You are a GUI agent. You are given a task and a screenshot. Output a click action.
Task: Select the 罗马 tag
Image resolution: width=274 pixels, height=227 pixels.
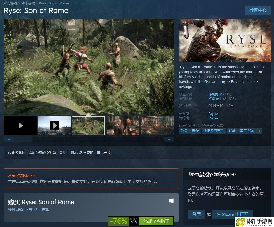(x=232, y=131)
